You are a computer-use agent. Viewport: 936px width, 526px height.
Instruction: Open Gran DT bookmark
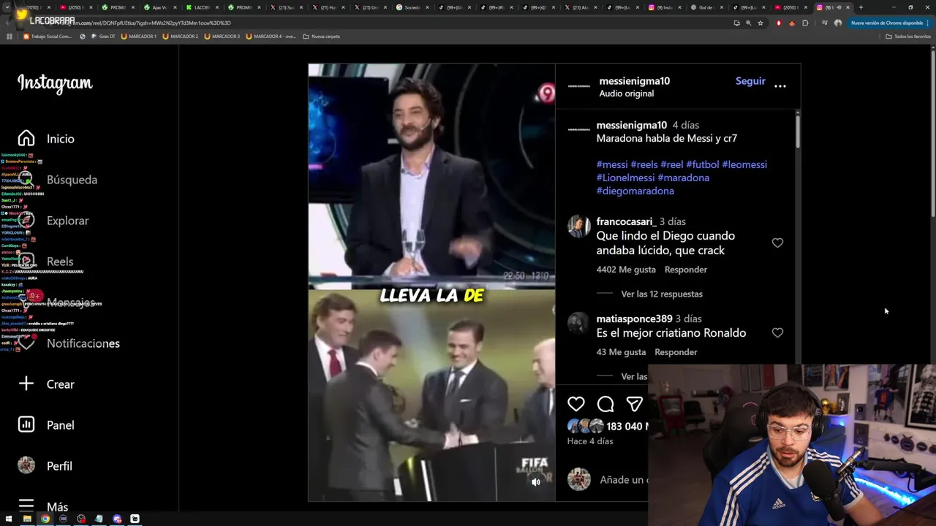click(102, 36)
